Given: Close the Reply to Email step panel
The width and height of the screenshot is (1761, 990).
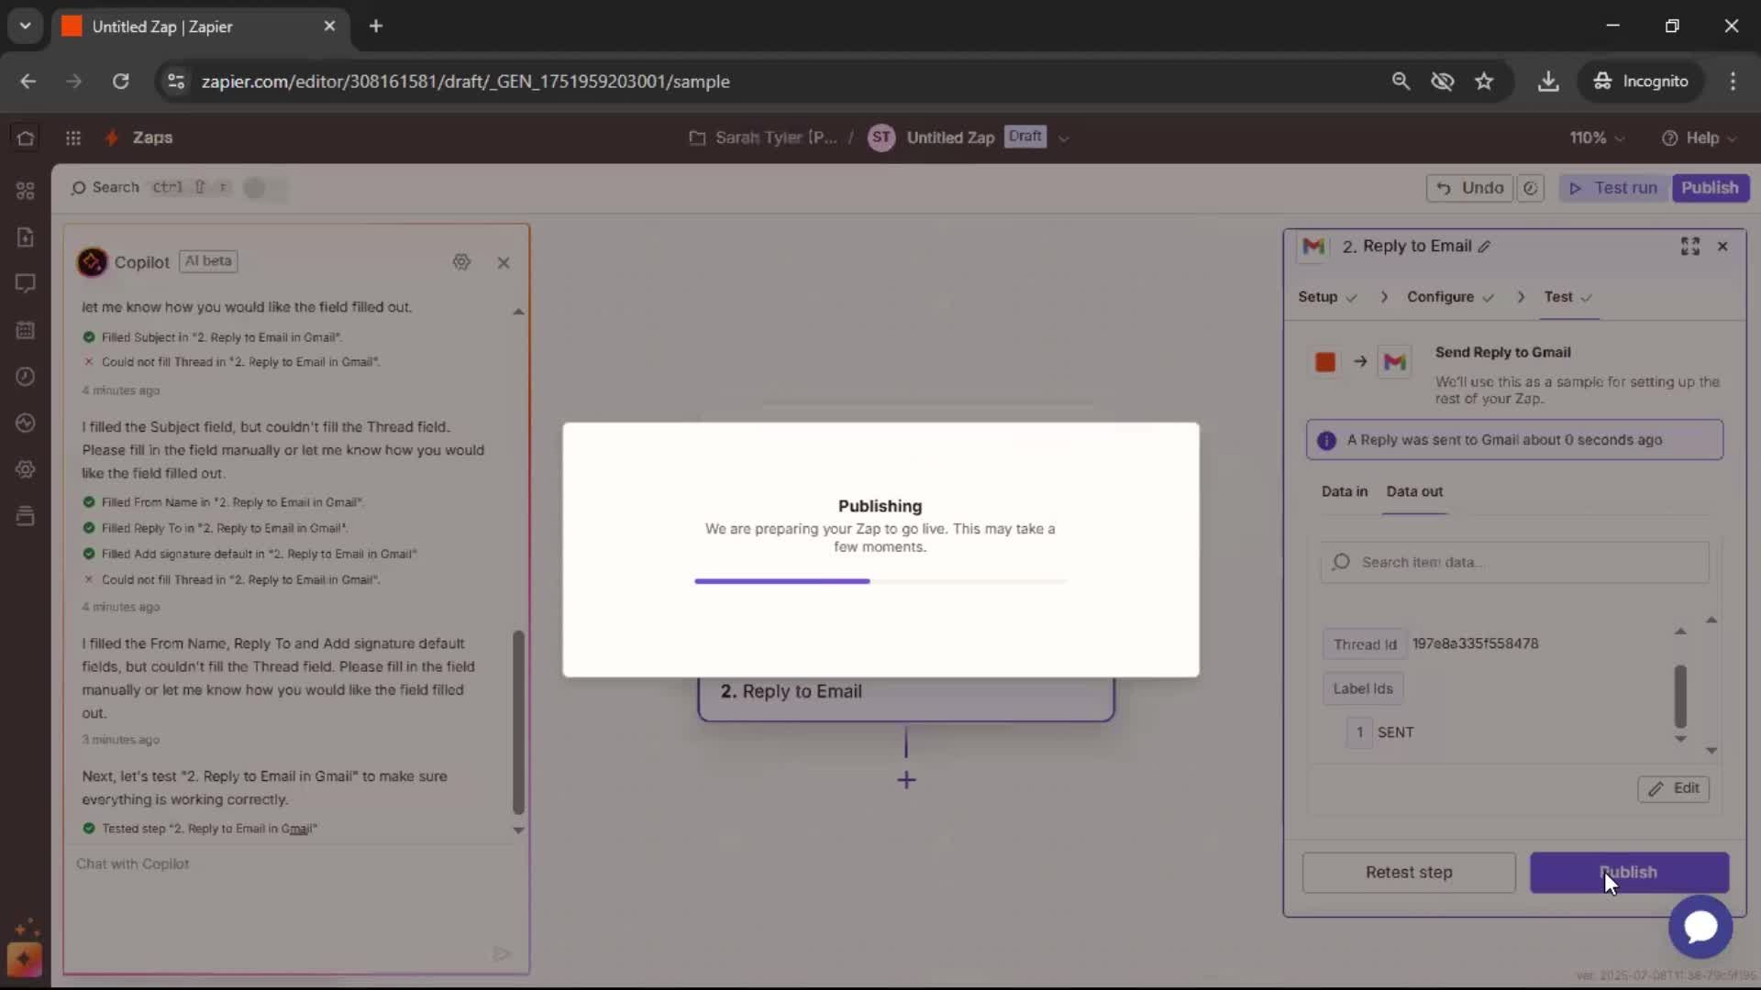Looking at the screenshot, I should [x=1722, y=247].
